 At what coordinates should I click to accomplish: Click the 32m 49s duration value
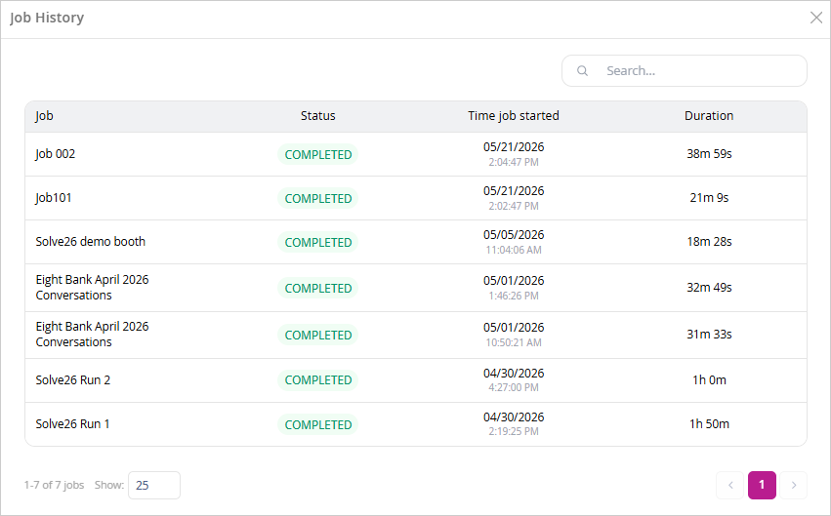(x=709, y=288)
